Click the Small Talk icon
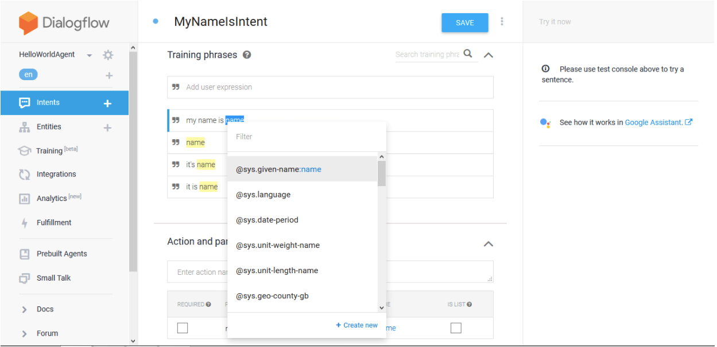The width and height of the screenshot is (717, 347). [24, 278]
